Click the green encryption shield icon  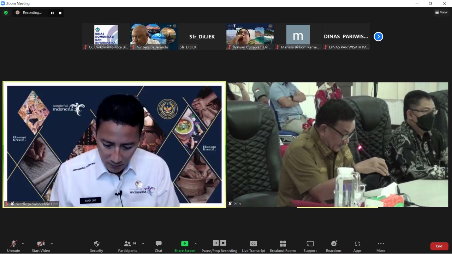(6, 13)
